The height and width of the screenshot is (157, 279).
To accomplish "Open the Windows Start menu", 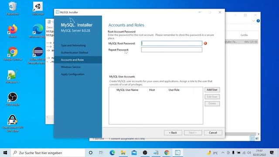I will pyautogui.click(x=5, y=153).
